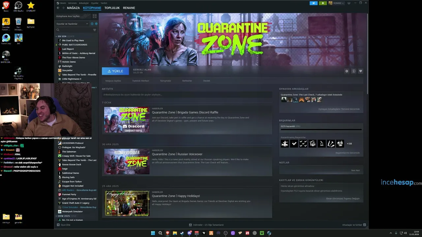This screenshot has height=237, width=422.
Task: Open the announcements megaphone button
Action: [314, 3]
